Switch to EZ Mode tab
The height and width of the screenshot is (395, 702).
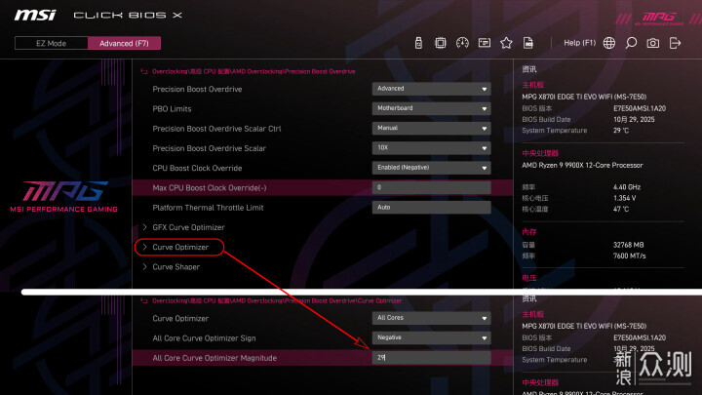pos(51,43)
